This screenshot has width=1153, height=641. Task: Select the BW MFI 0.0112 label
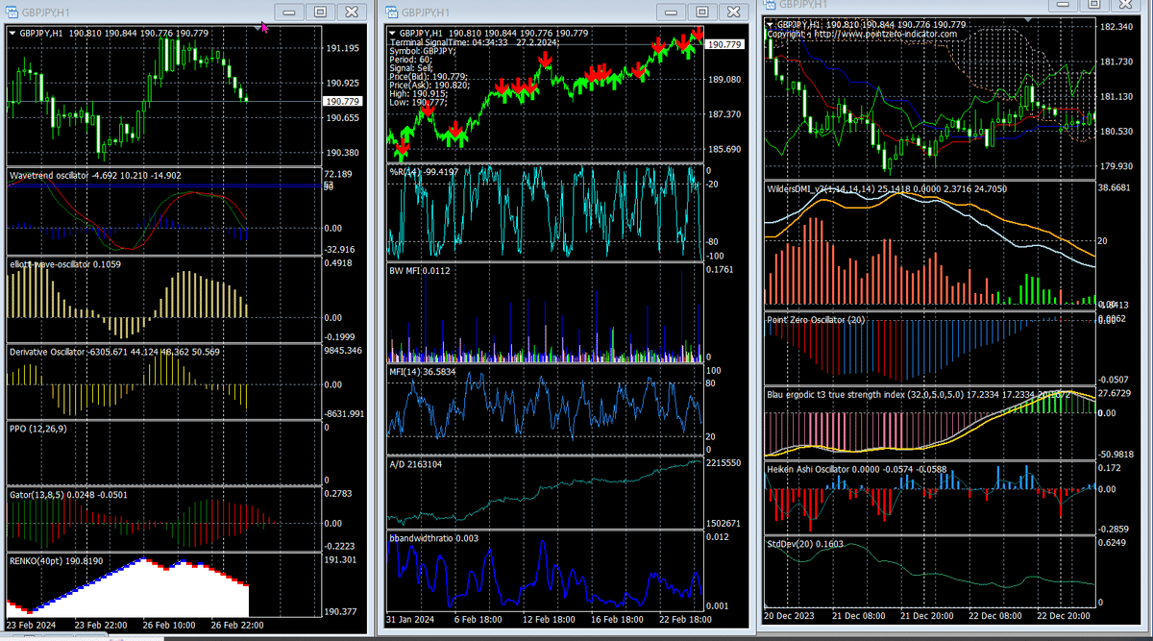[420, 271]
